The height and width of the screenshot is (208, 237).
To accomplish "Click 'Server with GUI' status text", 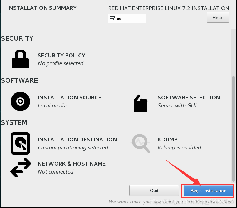I will (177, 106).
